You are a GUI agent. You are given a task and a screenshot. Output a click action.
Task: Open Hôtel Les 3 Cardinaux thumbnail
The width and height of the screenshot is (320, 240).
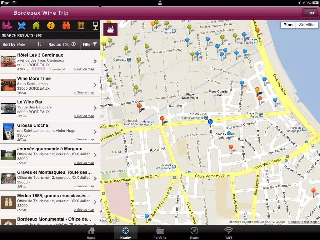(x=8, y=62)
